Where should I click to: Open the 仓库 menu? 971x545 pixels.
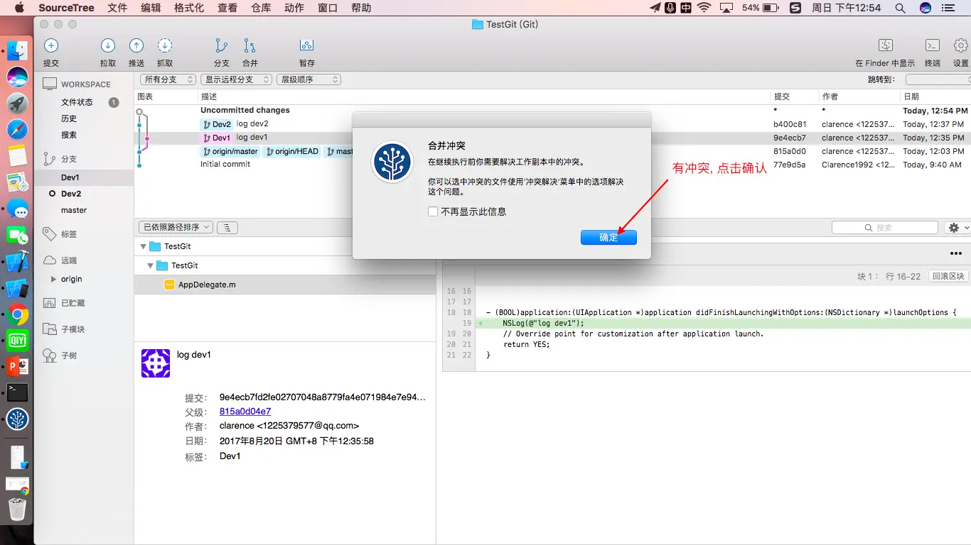point(261,8)
